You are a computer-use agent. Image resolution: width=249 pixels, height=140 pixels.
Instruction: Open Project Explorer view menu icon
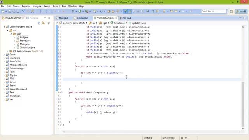coord(49,23)
